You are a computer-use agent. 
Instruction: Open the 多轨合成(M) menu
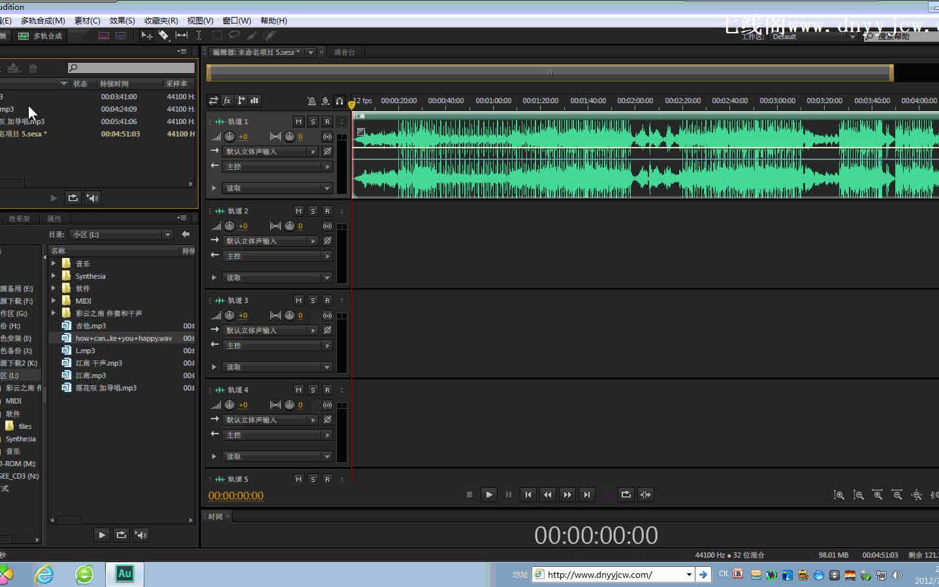click(43, 21)
